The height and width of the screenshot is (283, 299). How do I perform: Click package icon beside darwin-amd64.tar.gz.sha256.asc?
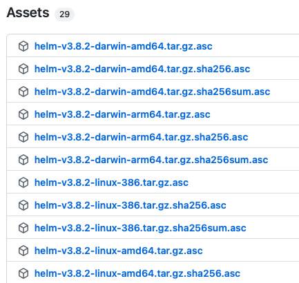(x=23, y=69)
